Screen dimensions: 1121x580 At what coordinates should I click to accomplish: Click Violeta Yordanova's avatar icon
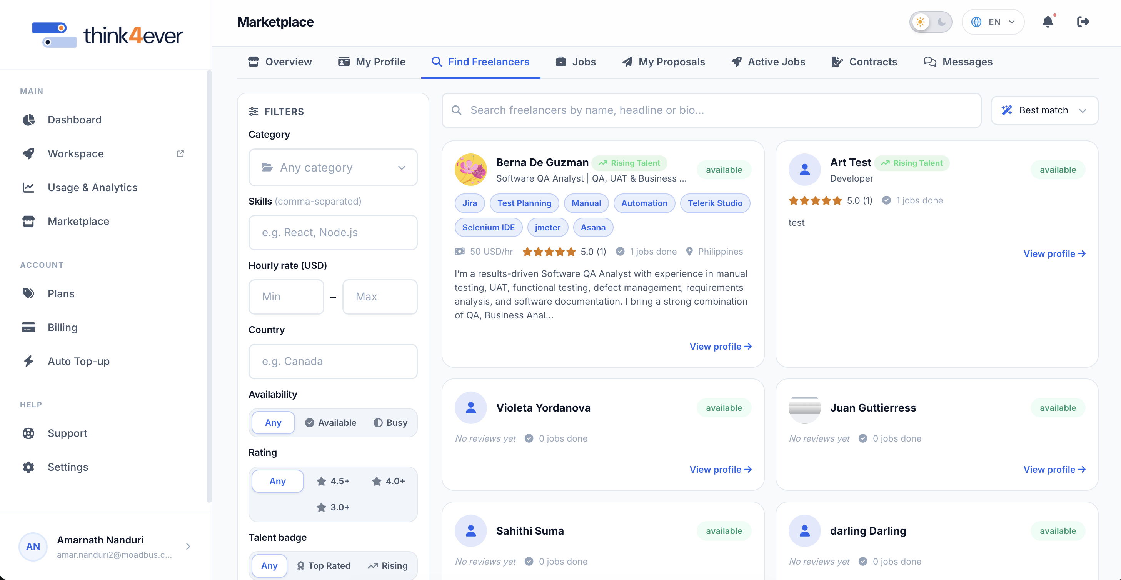470,408
